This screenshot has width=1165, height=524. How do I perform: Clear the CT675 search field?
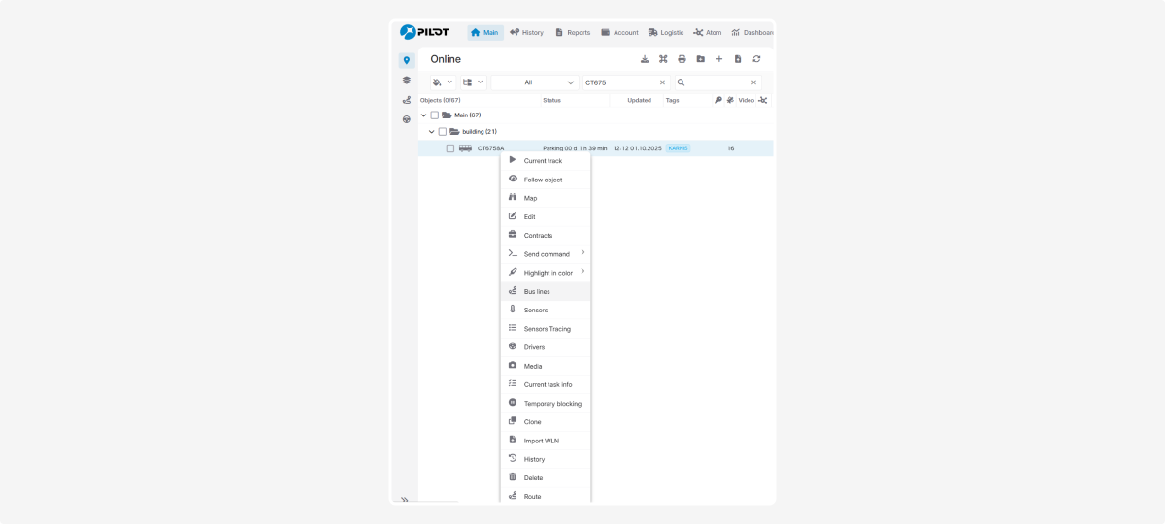coord(662,82)
